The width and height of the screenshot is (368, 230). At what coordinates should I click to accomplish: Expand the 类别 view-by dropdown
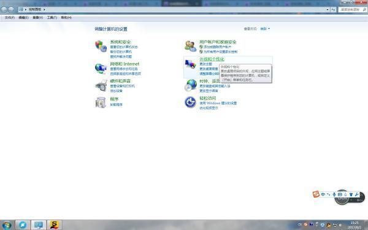point(265,29)
